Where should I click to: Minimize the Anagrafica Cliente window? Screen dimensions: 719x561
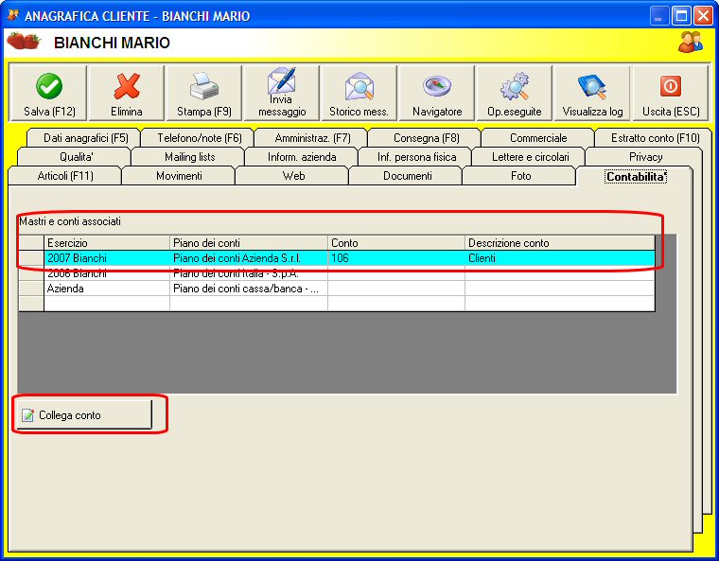click(x=659, y=15)
